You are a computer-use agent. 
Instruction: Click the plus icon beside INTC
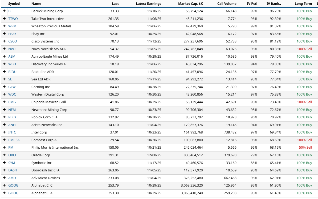(4, 132)
